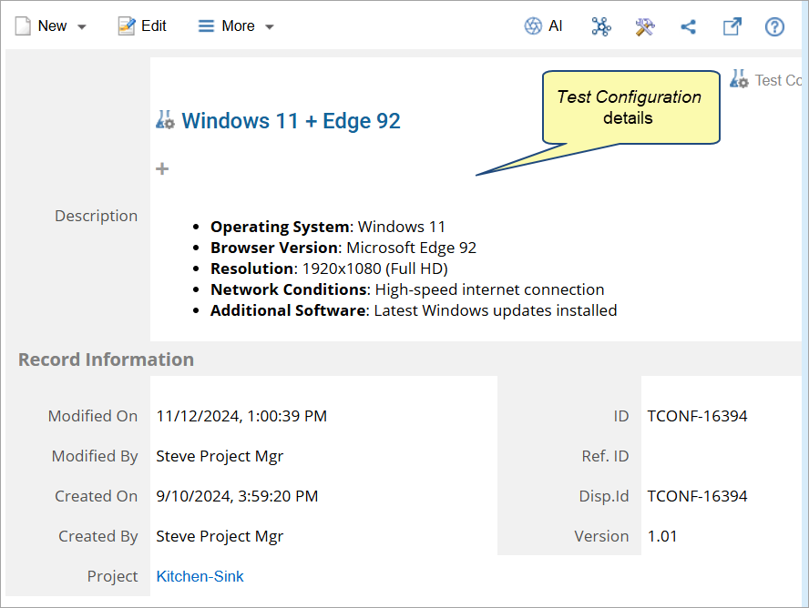Click the More menu label
This screenshot has width=809, height=608.
(x=238, y=25)
